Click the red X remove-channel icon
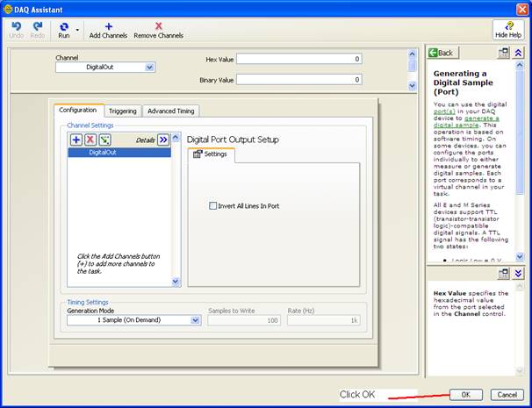The width and height of the screenshot is (532, 408). pyautogui.click(x=90, y=140)
